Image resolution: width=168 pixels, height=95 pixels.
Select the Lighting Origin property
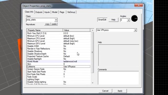pyautogui.click(x=59, y=79)
